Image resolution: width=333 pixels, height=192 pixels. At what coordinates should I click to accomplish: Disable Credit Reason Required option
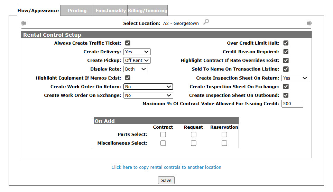click(x=286, y=52)
